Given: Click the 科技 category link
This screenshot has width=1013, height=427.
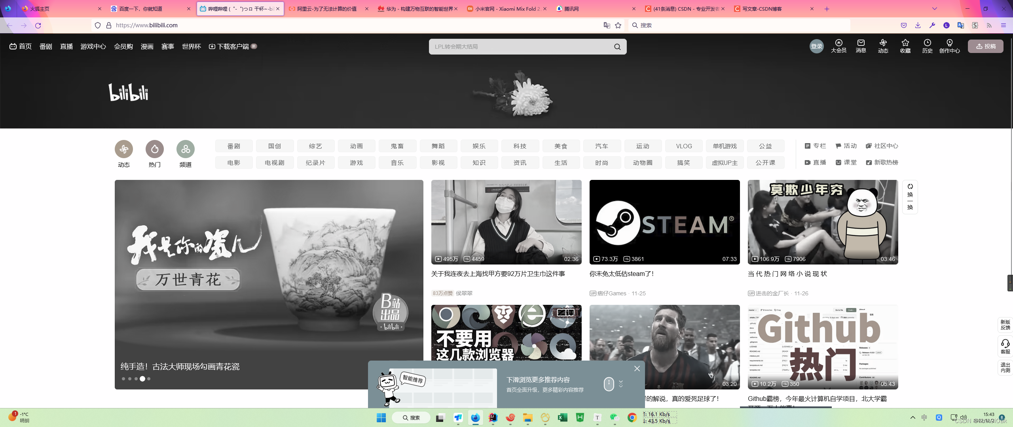Looking at the screenshot, I should [x=520, y=146].
